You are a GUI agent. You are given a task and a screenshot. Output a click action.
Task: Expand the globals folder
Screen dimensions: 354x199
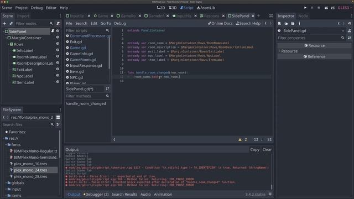6,183
